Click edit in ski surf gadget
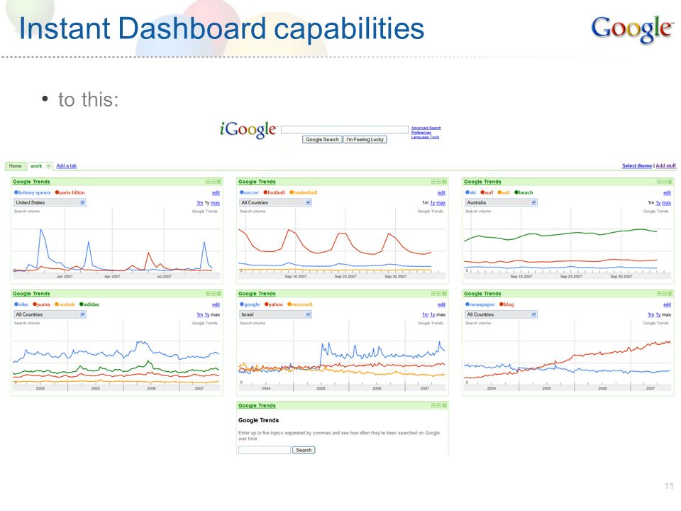The width and height of the screenshot is (681, 511). 667,193
